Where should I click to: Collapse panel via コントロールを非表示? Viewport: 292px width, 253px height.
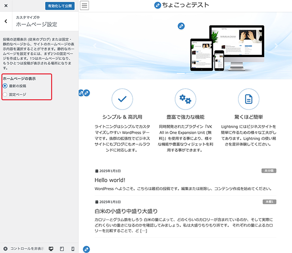(23, 249)
